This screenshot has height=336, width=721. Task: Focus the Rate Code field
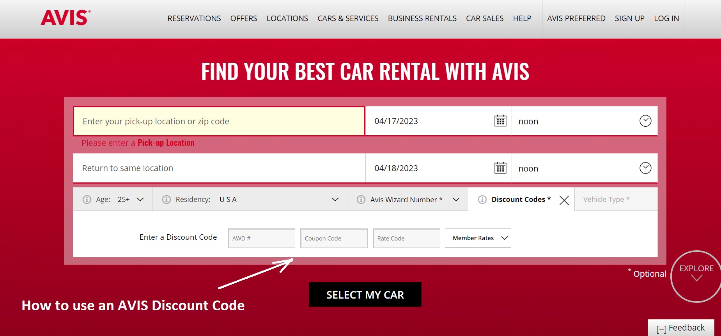407,238
